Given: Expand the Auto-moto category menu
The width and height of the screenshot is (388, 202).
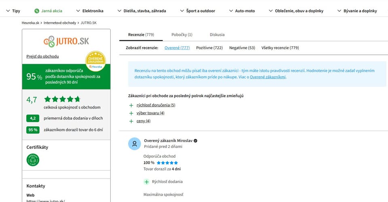Looking at the screenshot, I should pyautogui.click(x=242, y=11).
